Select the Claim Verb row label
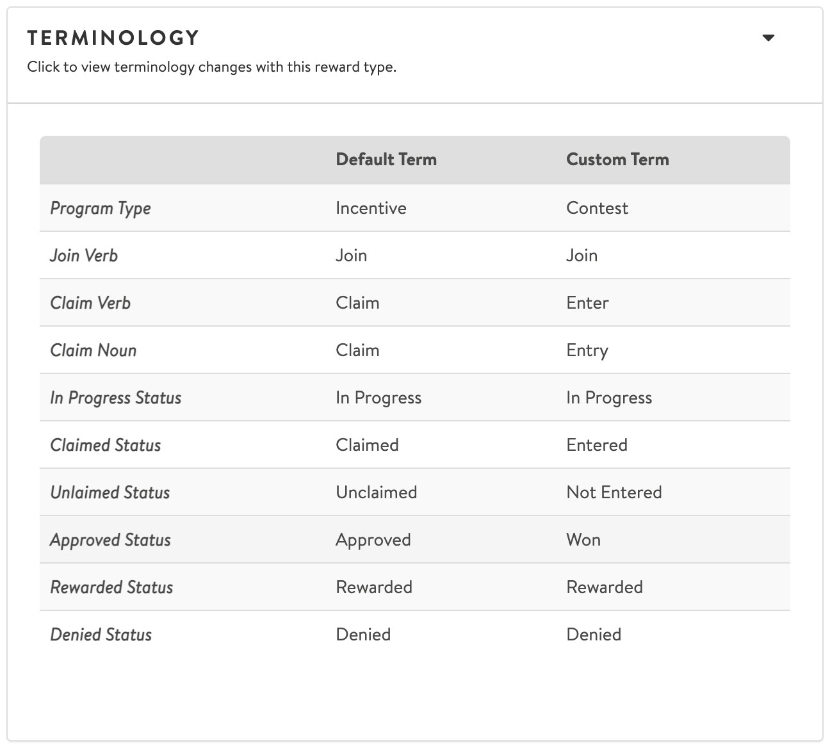830x748 pixels. 90,302
